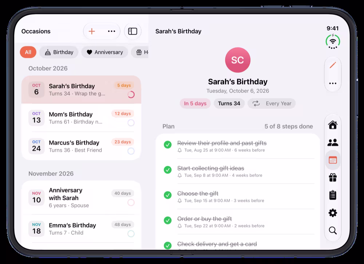Add a new occasion with the plus icon
This screenshot has width=364, height=264.
pyautogui.click(x=92, y=31)
